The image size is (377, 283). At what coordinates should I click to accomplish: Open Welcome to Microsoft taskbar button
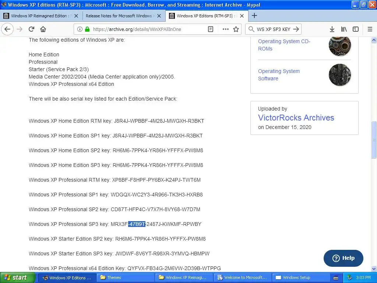point(242,278)
